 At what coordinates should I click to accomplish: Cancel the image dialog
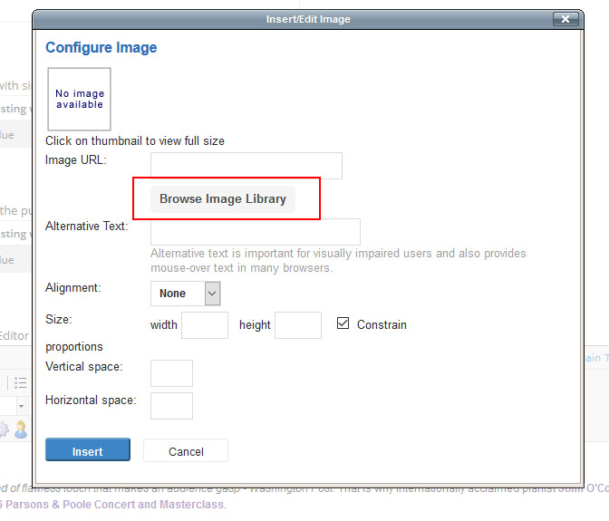(x=186, y=451)
